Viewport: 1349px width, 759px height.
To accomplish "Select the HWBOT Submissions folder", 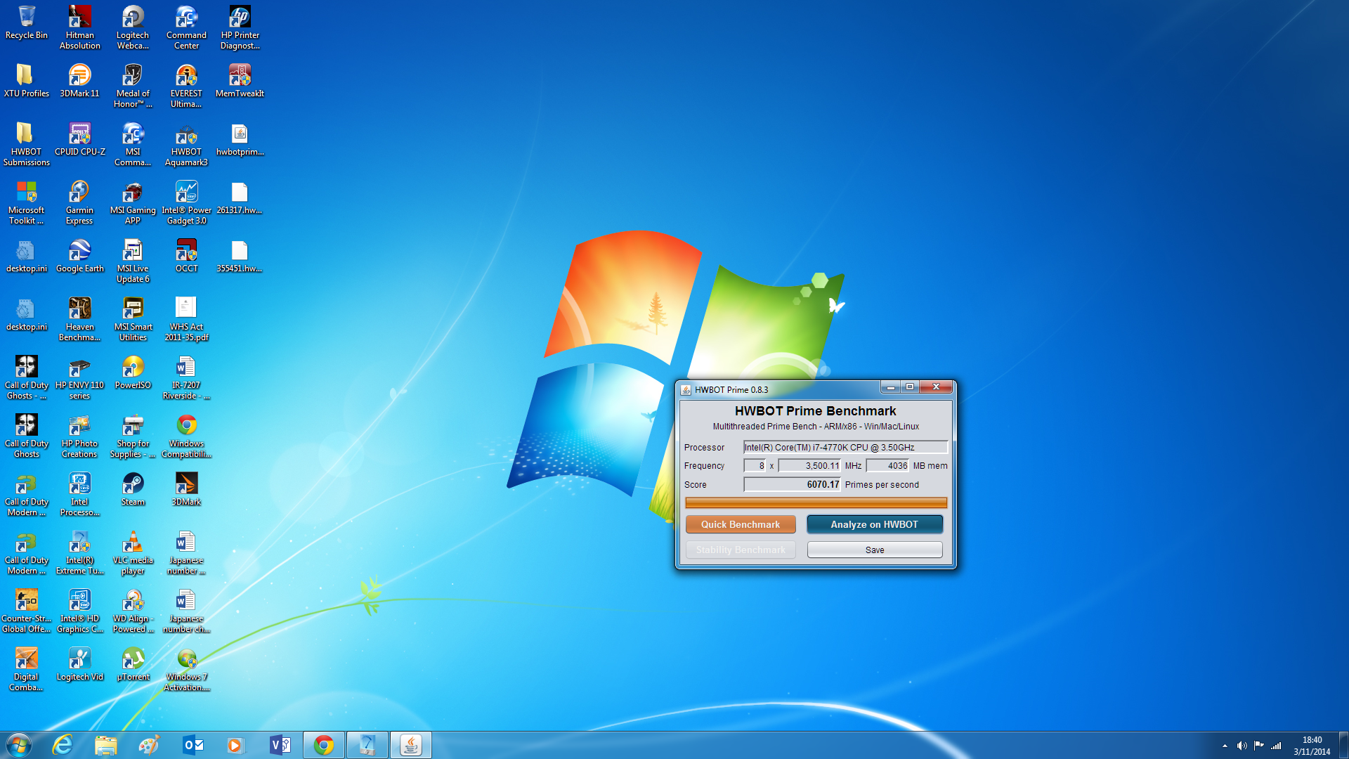I will pos(27,145).
